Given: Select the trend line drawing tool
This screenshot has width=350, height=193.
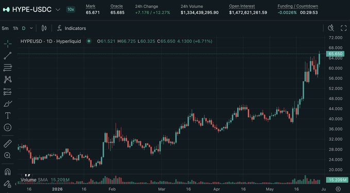Looking at the screenshot, I should pos(8,56).
